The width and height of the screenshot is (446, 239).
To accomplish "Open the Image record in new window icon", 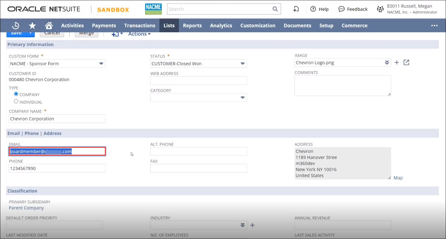I will point(406,63).
